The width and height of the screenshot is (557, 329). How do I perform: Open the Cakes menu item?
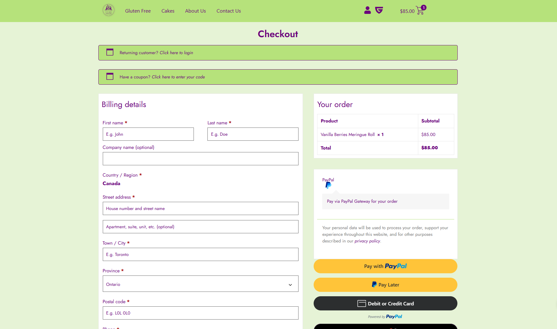coord(168,11)
